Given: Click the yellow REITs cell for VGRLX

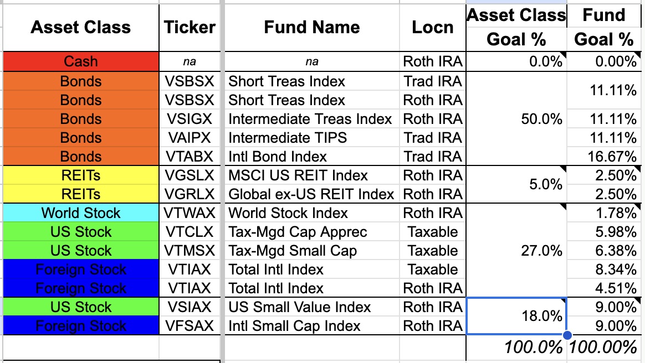Looking at the screenshot, I should [81, 194].
